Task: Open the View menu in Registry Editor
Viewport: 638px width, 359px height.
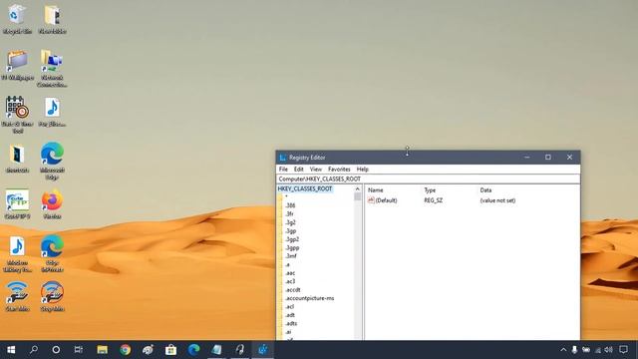Action: [x=316, y=169]
